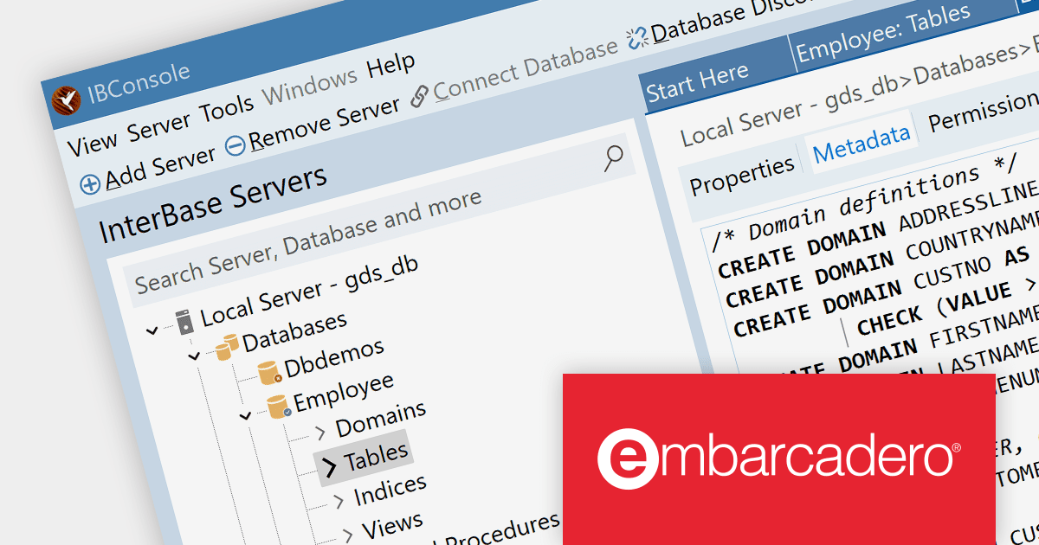Click the Connect Database chain icon
Viewport: 1039px width, 545px height.
coord(420,97)
